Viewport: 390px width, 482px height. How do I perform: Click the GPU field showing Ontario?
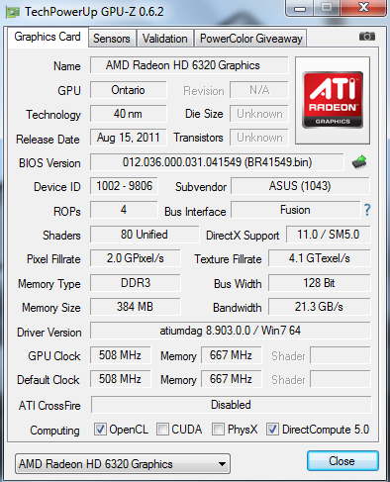[x=129, y=90]
